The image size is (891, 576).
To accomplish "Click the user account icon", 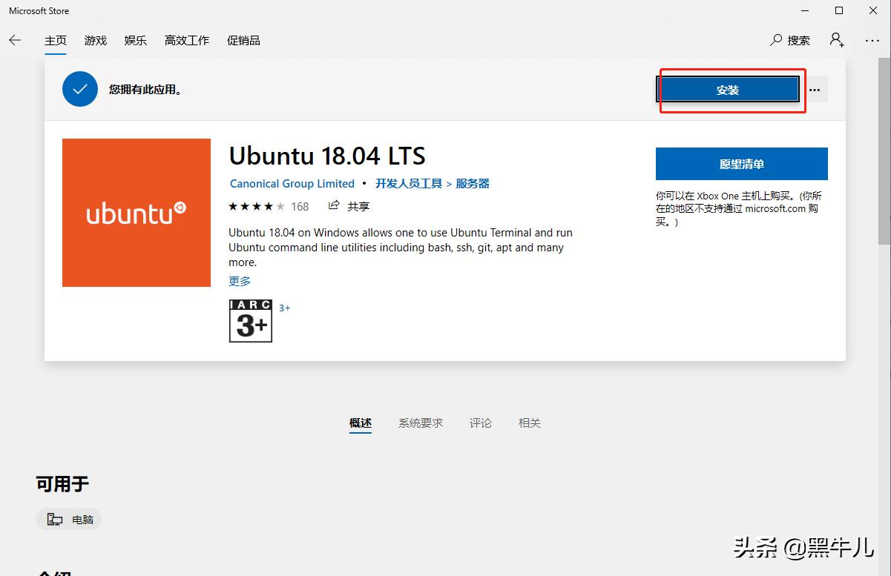I will (x=836, y=41).
